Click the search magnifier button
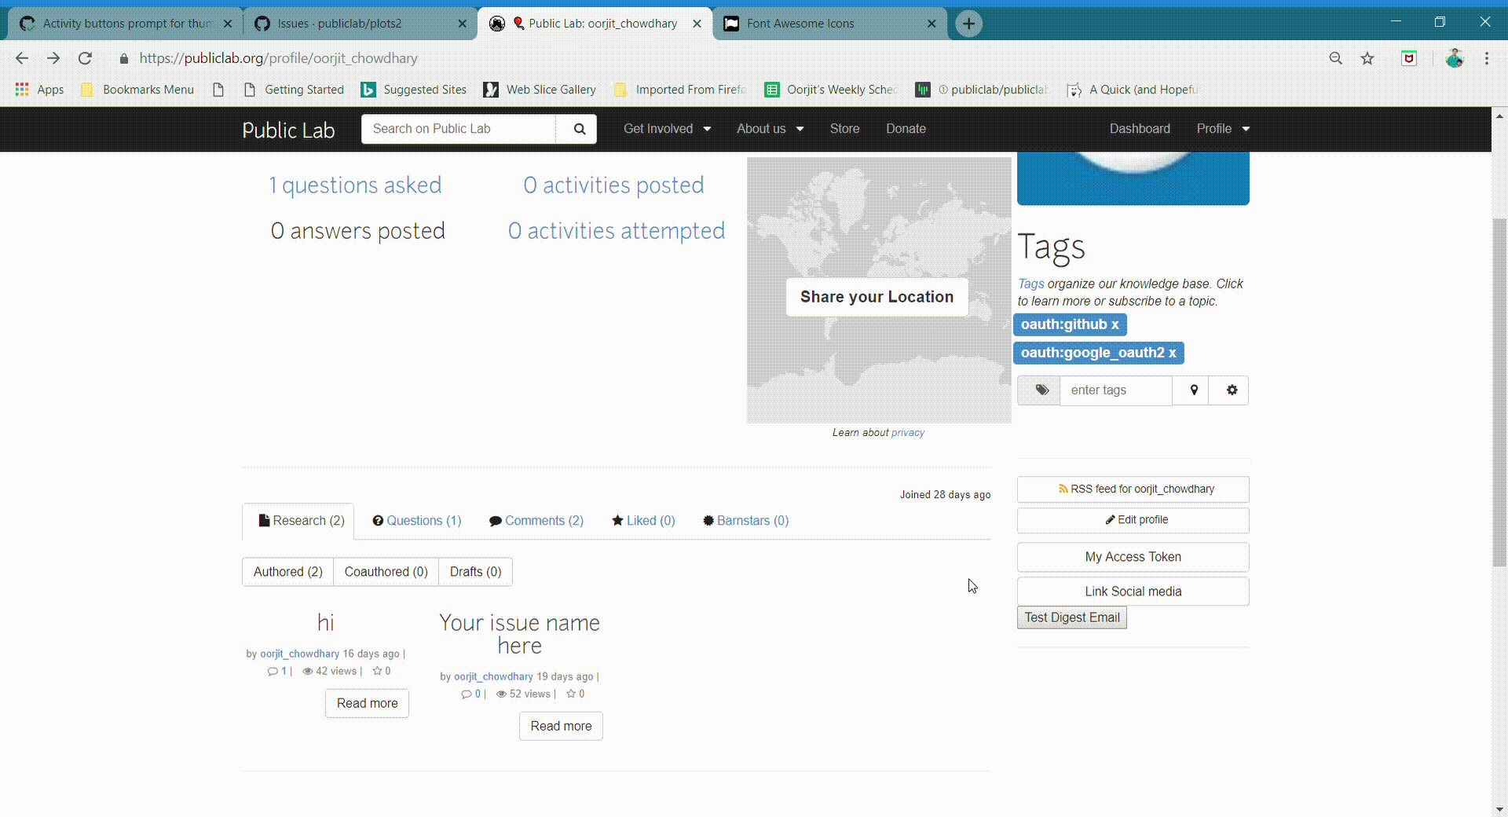 click(x=579, y=129)
